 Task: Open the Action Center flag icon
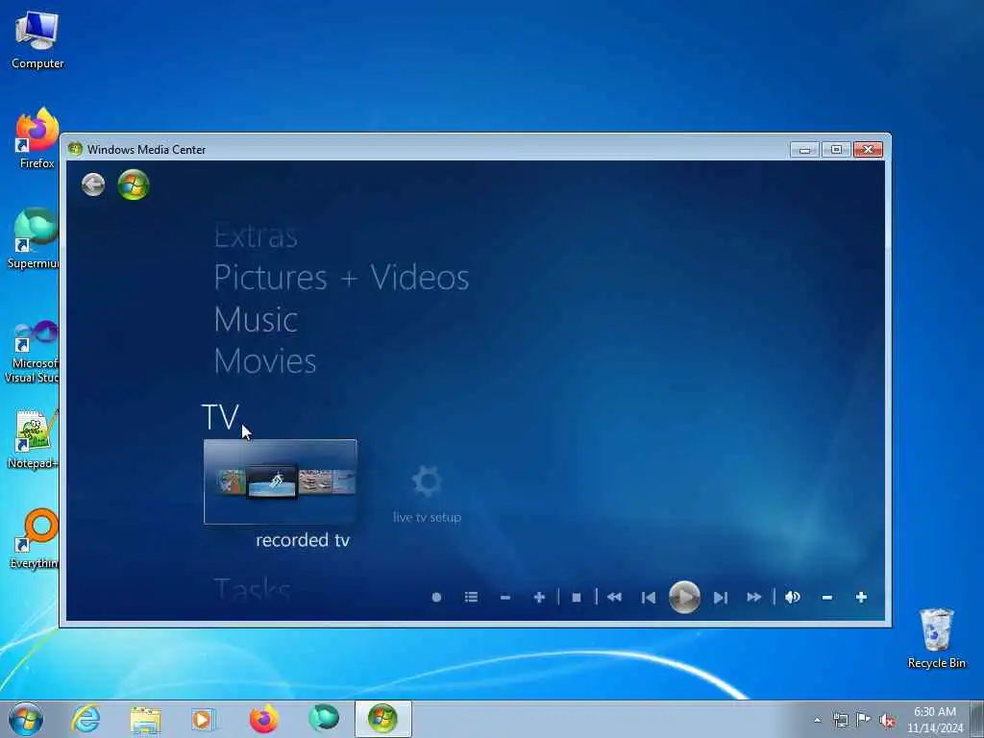point(864,720)
